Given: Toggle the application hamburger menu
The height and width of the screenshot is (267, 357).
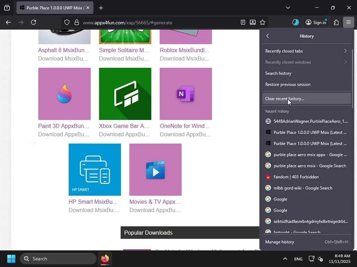Looking at the screenshot, I should coord(348,22).
